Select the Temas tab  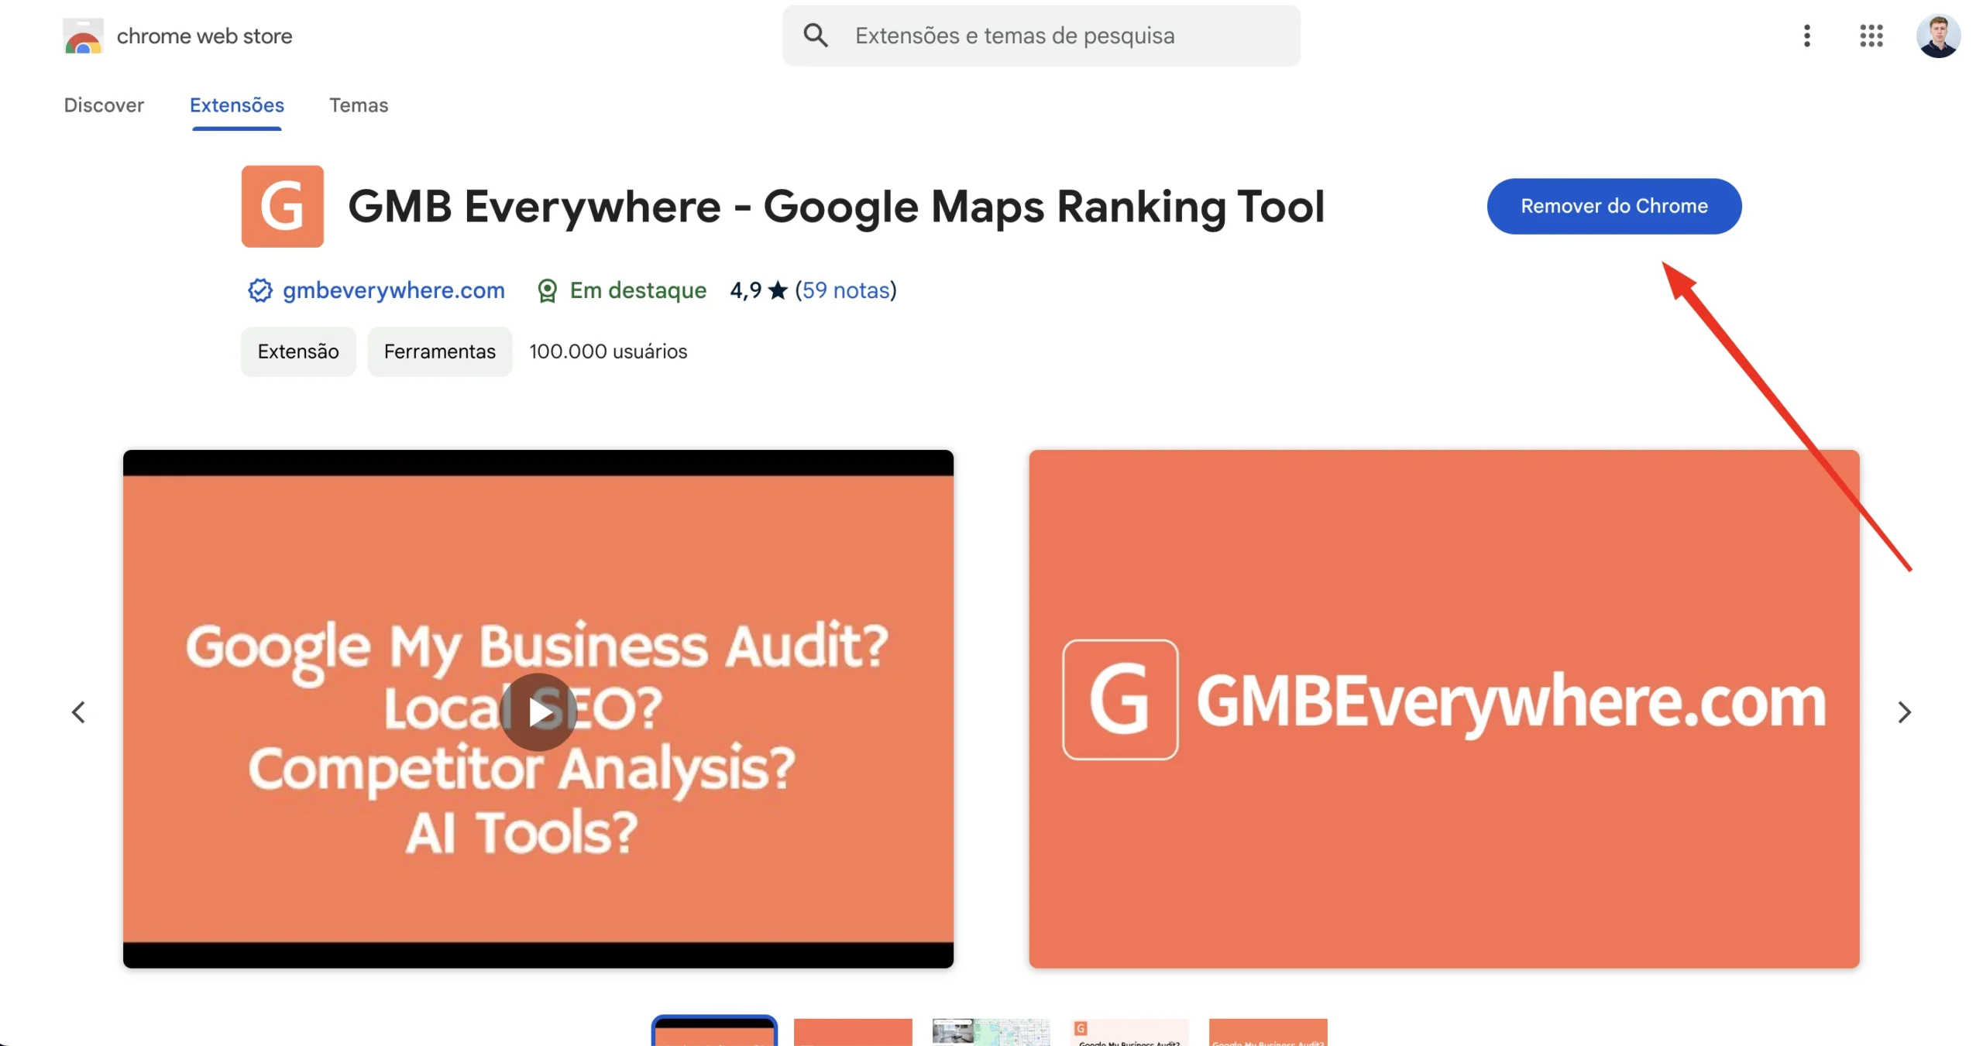[358, 105]
